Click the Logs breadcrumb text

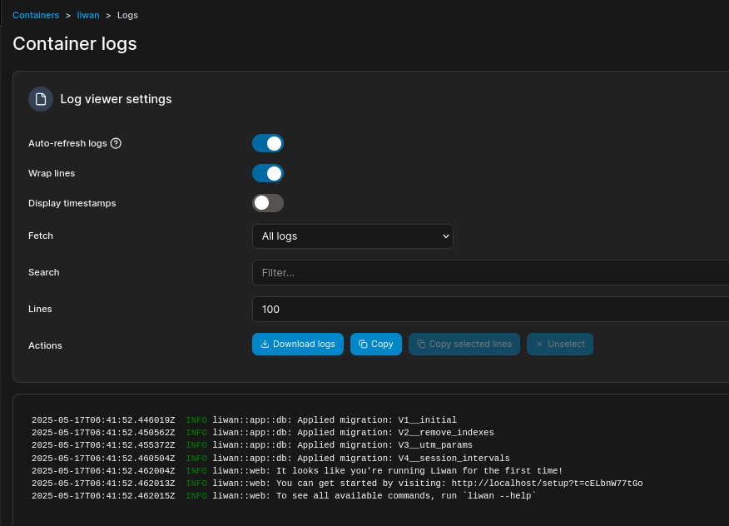pos(127,15)
